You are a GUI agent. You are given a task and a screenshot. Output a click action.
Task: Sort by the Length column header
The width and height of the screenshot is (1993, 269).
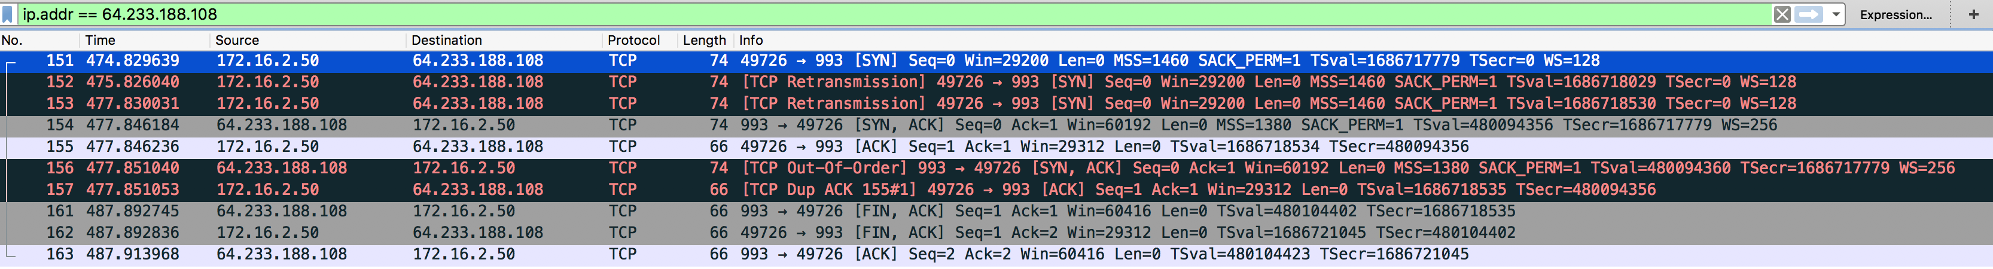[x=705, y=40]
